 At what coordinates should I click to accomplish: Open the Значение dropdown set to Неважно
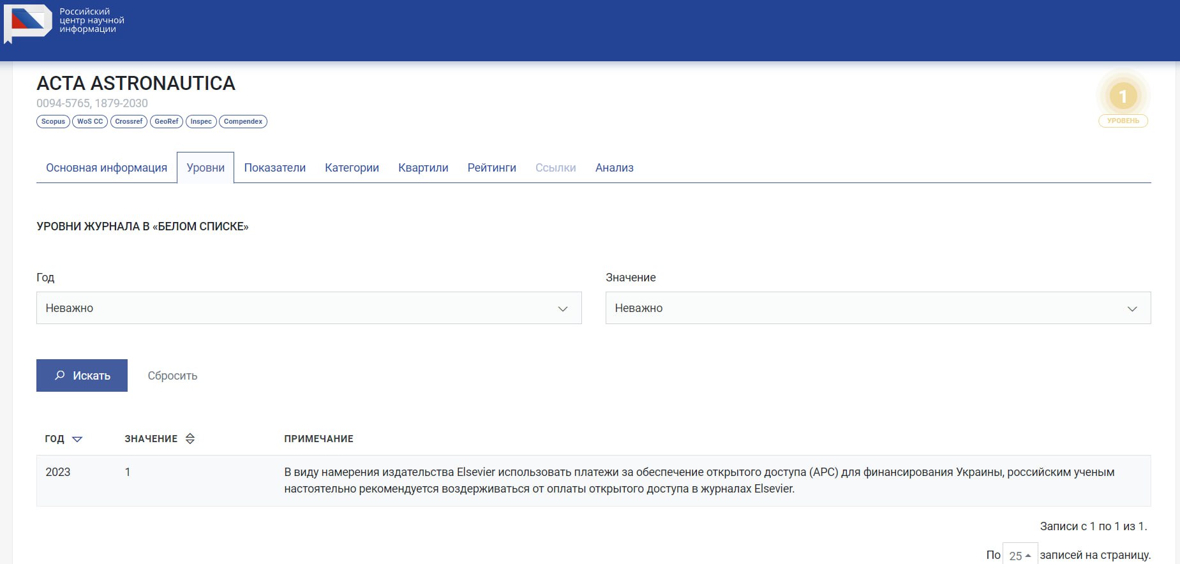(x=878, y=308)
